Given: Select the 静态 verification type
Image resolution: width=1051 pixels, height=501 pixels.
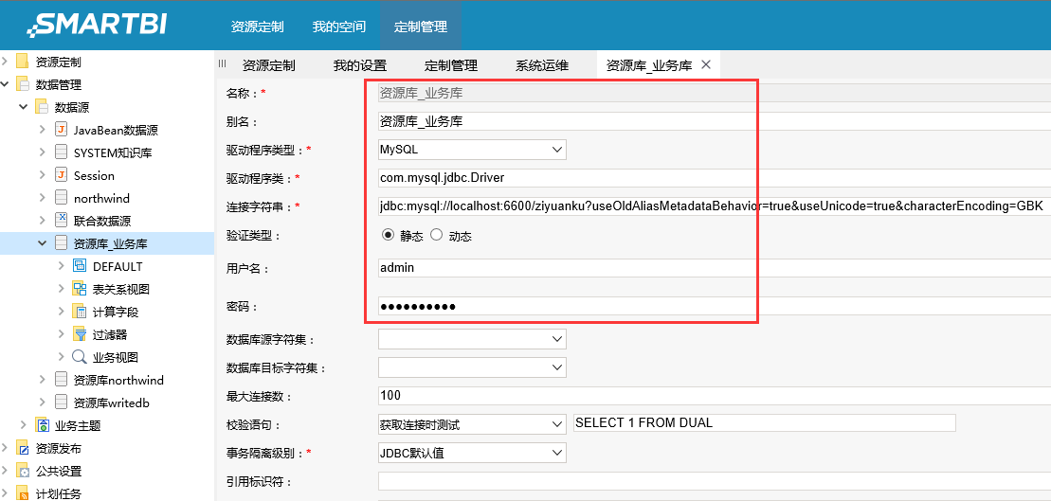Looking at the screenshot, I should pos(388,235).
